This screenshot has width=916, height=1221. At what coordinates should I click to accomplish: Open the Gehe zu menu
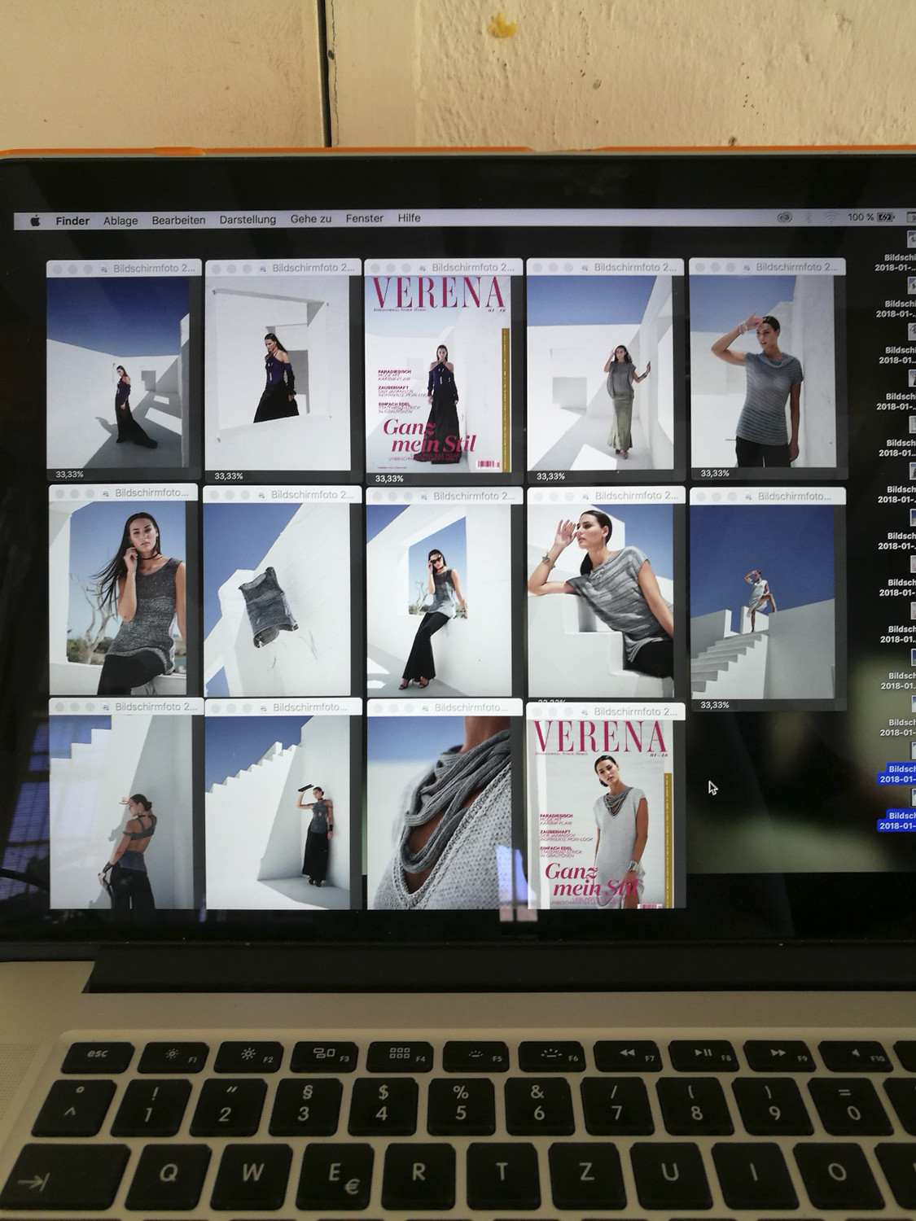click(311, 219)
